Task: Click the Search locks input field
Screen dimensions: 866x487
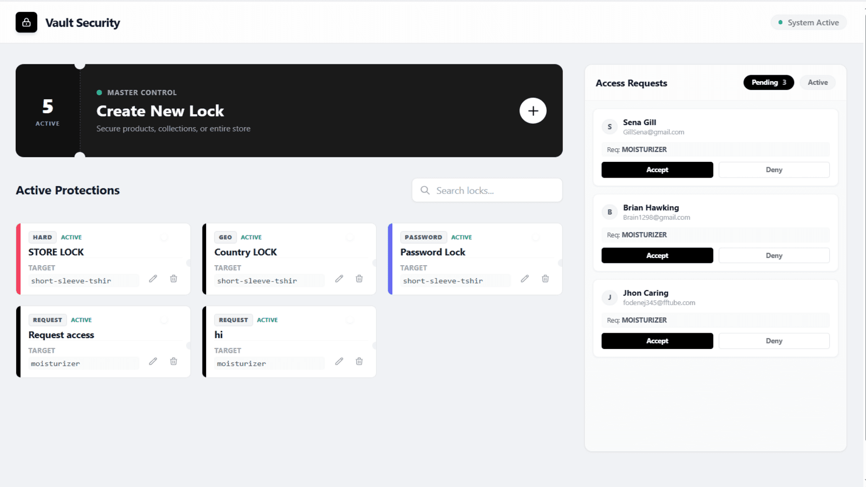Action: 487,190
